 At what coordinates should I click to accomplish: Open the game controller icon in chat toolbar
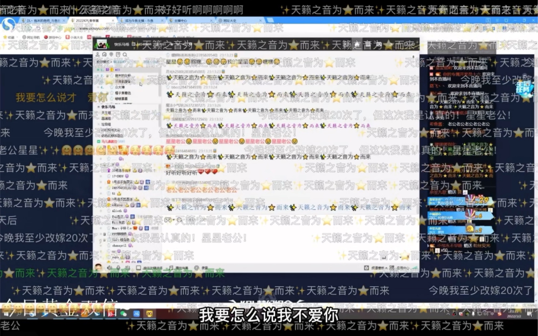(x=168, y=220)
